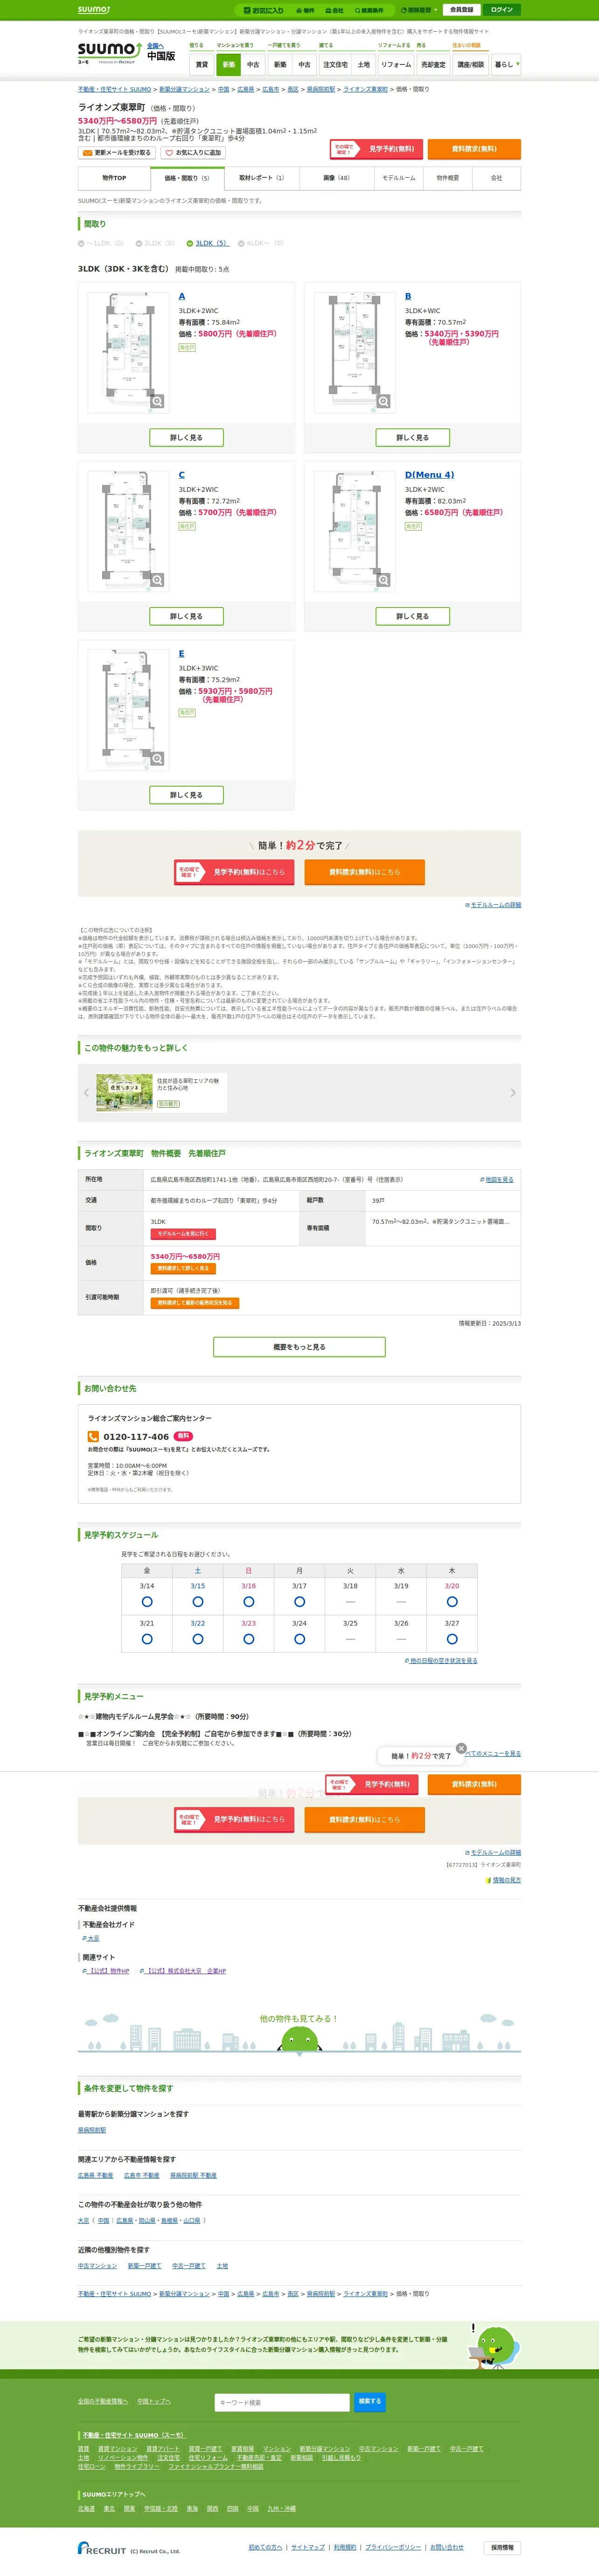This screenshot has height=2576, width=599.
Task: Expand the 暮らし navigation dropdown
Action: coord(505,65)
